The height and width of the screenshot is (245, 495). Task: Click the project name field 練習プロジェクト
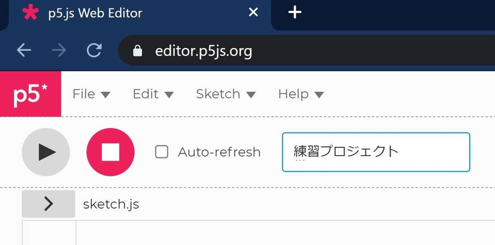(x=375, y=152)
